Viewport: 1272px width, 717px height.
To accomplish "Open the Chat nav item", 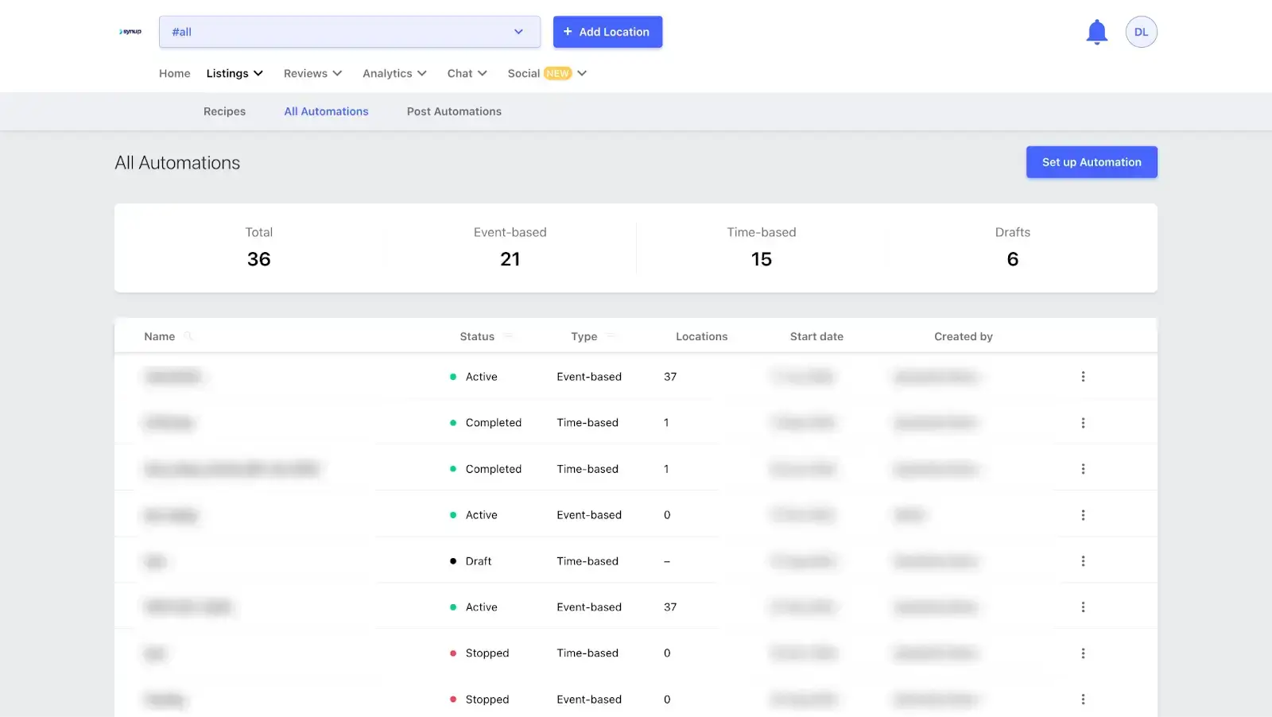I will click(460, 73).
